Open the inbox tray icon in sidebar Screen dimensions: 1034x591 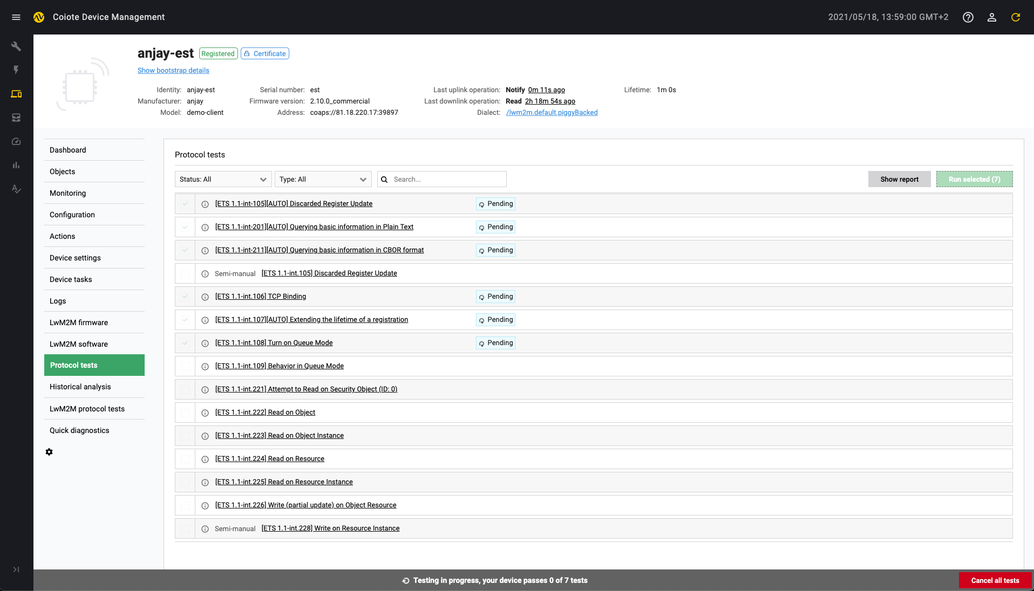tap(16, 118)
